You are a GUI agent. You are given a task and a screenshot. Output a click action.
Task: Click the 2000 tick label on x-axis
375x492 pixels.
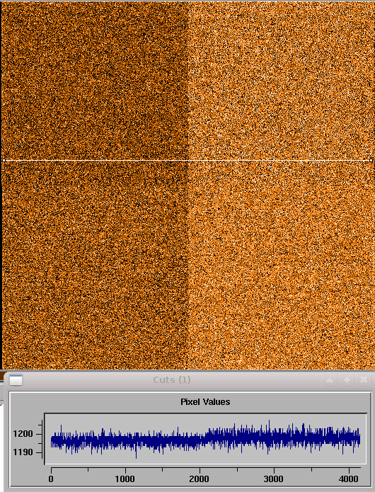pyautogui.click(x=199, y=479)
